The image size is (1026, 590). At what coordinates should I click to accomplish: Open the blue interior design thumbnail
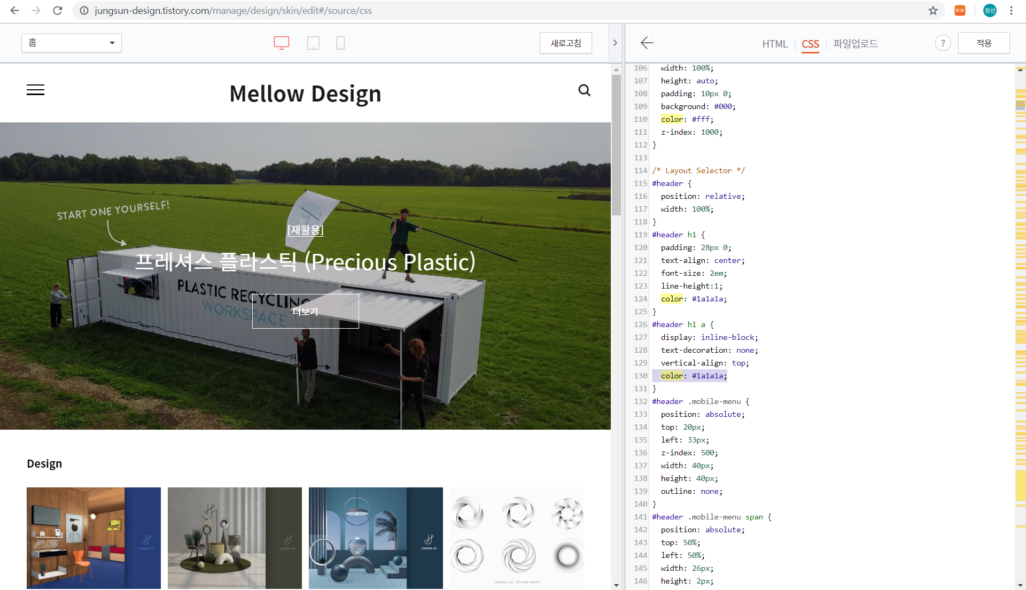click(x=94, y=538)
